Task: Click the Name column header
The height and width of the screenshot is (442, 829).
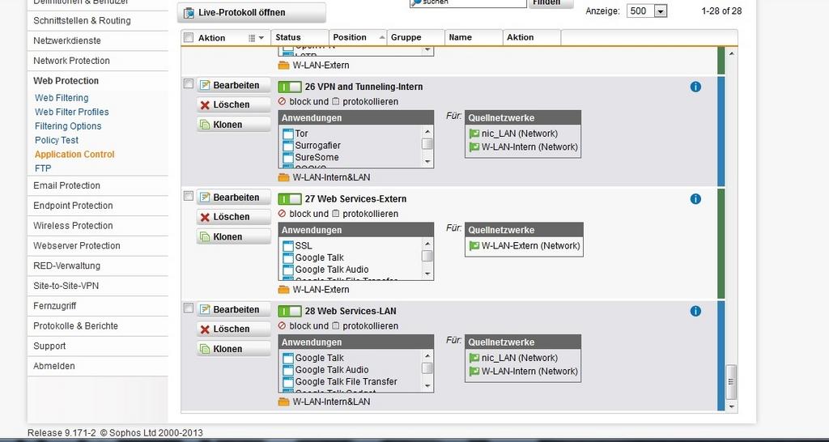Action: tap(474, 37)
